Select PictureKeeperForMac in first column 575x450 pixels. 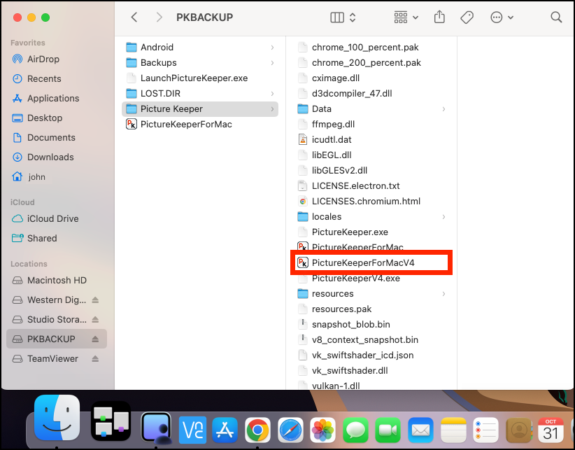(200, 125)
